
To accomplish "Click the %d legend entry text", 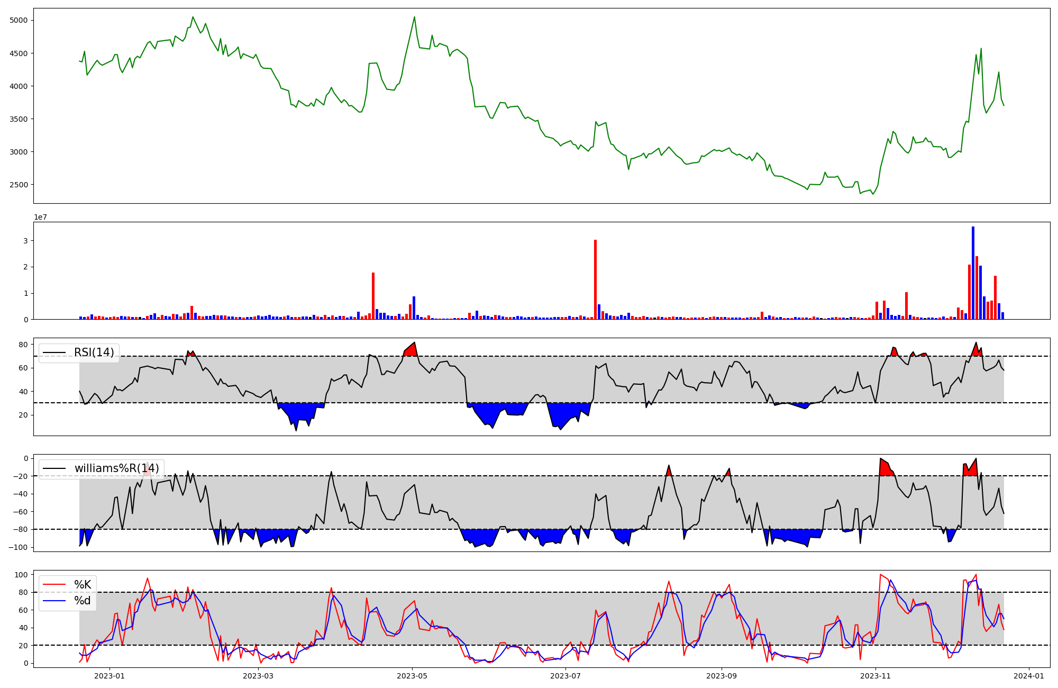I will (x=83, y=601).
